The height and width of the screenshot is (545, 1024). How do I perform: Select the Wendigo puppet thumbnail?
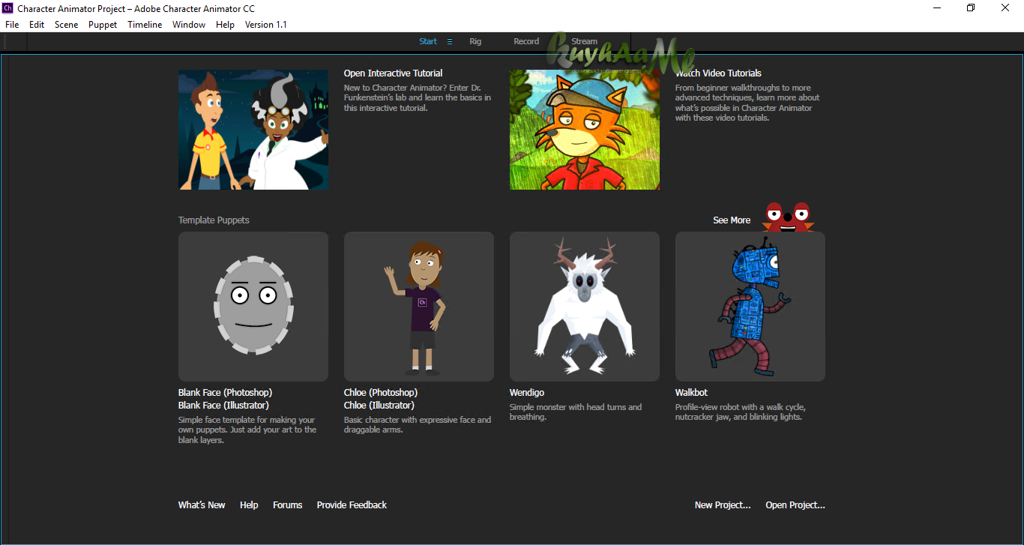pos(585,307)
